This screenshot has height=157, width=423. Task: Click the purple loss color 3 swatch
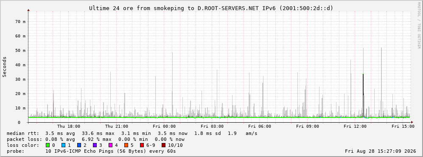(95, 145)
